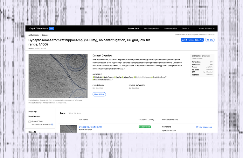Open the Tools dropdown menu

[185, 29]
